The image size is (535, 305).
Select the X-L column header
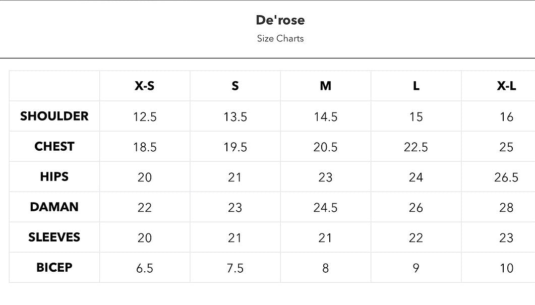[506, 86]
